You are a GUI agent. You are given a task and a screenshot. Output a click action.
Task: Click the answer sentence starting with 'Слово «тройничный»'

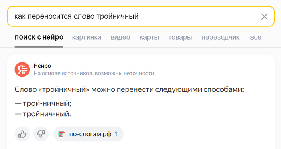click(129, 89)
